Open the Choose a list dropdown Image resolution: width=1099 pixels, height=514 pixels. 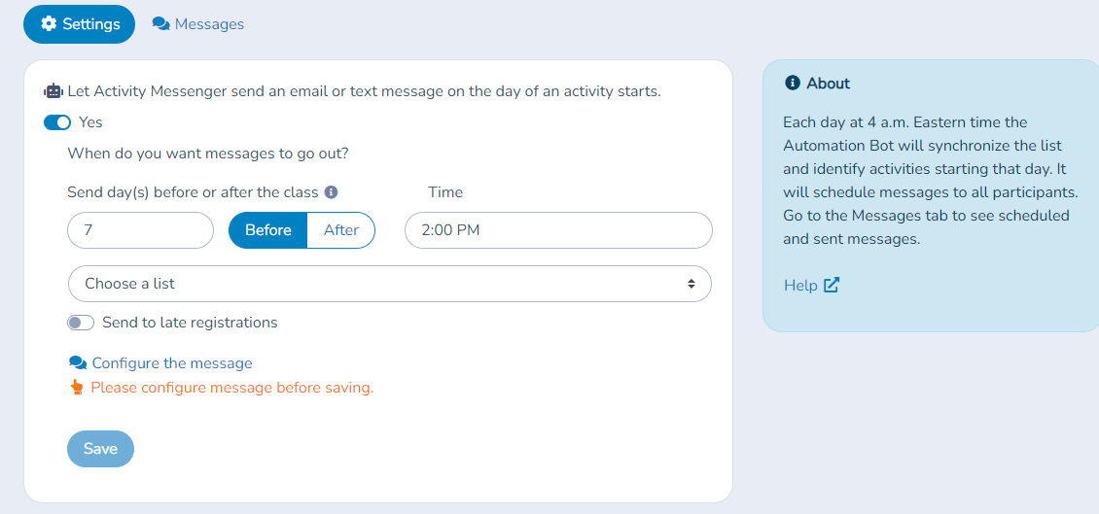(390, 284)
